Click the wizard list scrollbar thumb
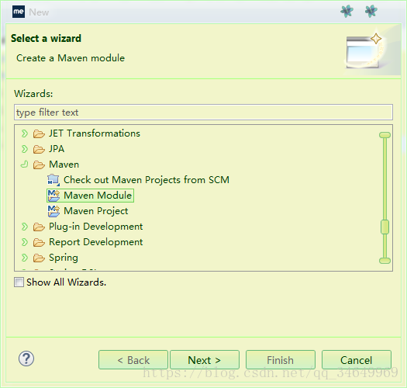This screenshot has width=407, height=388. pyautogui.click(x=385, y=227)
